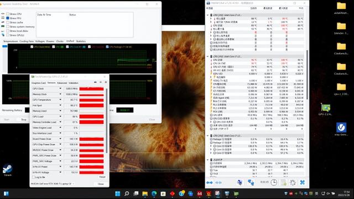Enable Stress GPU(s) checkbox
Screen dimensions: 354x199
[8, 35]
